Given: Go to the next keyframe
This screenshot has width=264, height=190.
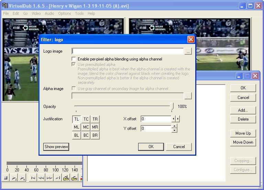Looking at the screenshot, I should [x=74, y=178].
